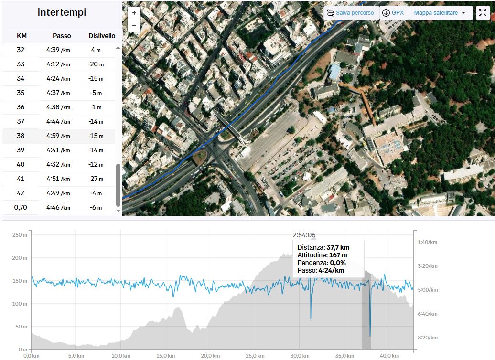
Task: Open Mappa satellitare dropdown
Action: pos(441,13)
